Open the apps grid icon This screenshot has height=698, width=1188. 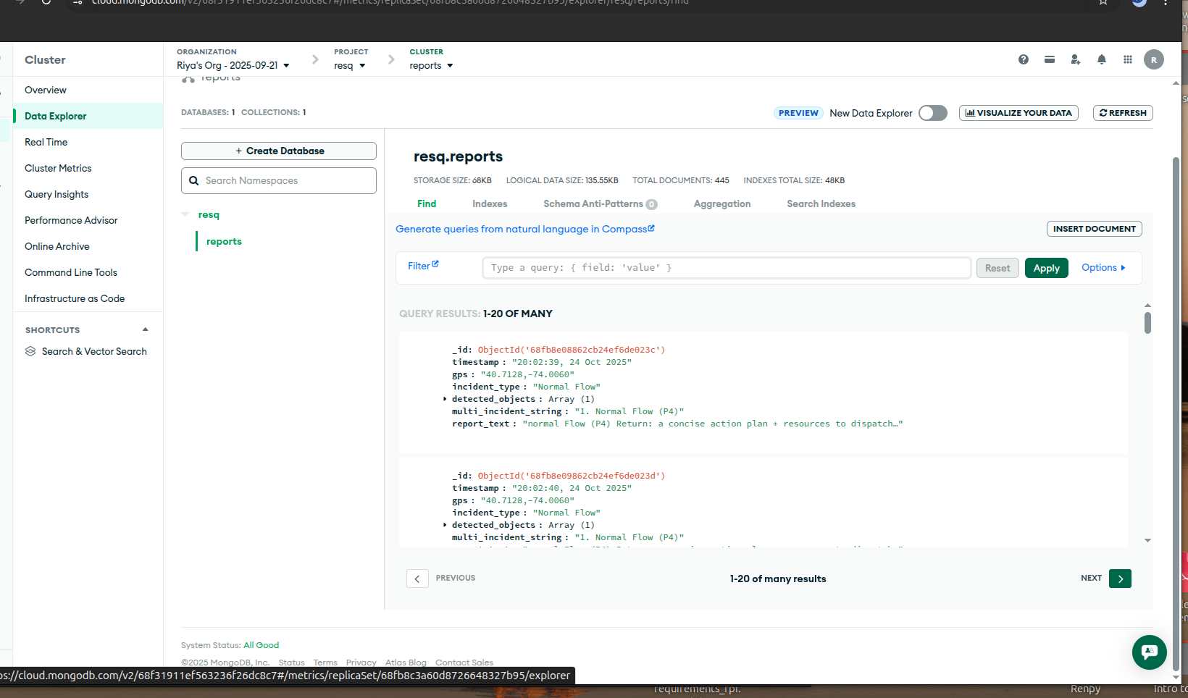(x=1127, y=59)
